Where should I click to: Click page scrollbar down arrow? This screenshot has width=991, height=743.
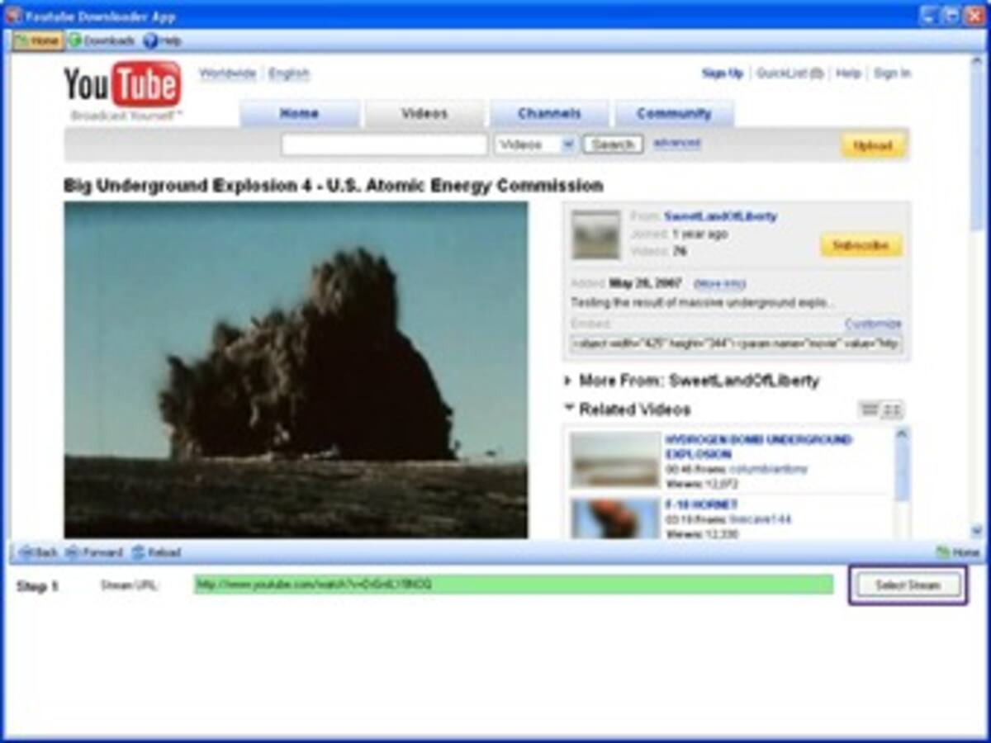coord(977,531)
